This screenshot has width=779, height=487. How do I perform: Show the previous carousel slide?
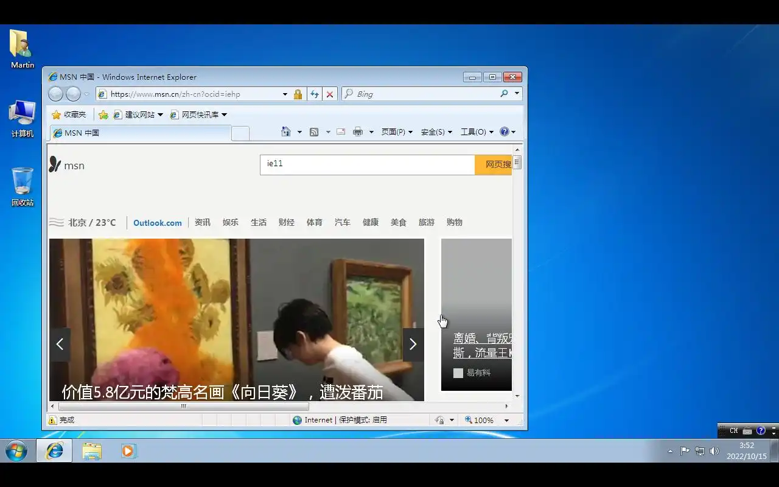60,345
